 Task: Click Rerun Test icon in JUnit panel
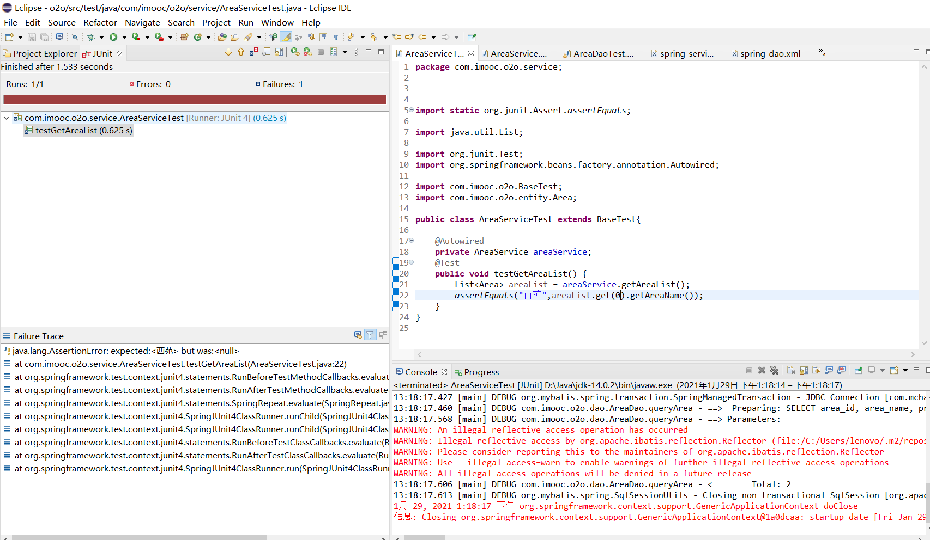pos(295,52)
